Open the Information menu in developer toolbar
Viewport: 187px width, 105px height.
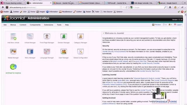point(52,12)
